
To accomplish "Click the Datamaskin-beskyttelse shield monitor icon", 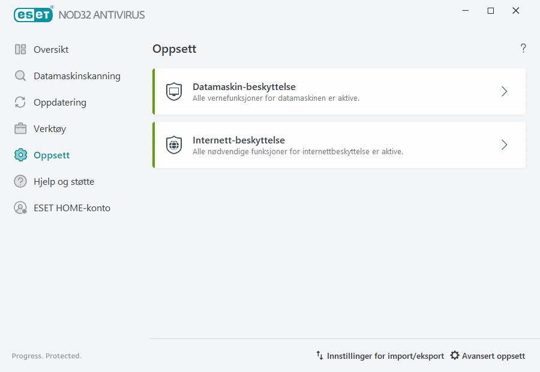I will pyautogui.click(x=173, y=92).
